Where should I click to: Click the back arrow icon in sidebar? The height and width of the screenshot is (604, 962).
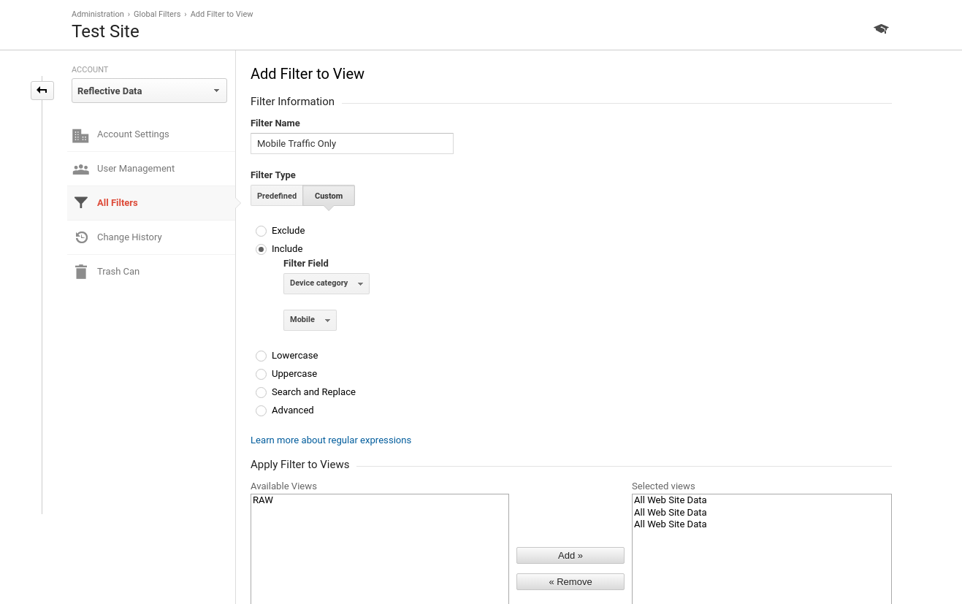point(42,91)
